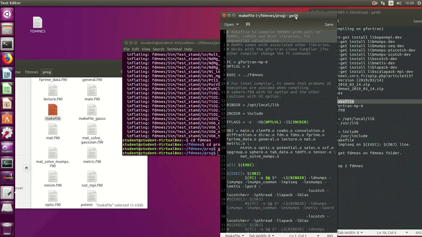Select main.f90 in file manager
Image resolution: width=422 pixels, height=237 pixels.
(x=92, y=93)
